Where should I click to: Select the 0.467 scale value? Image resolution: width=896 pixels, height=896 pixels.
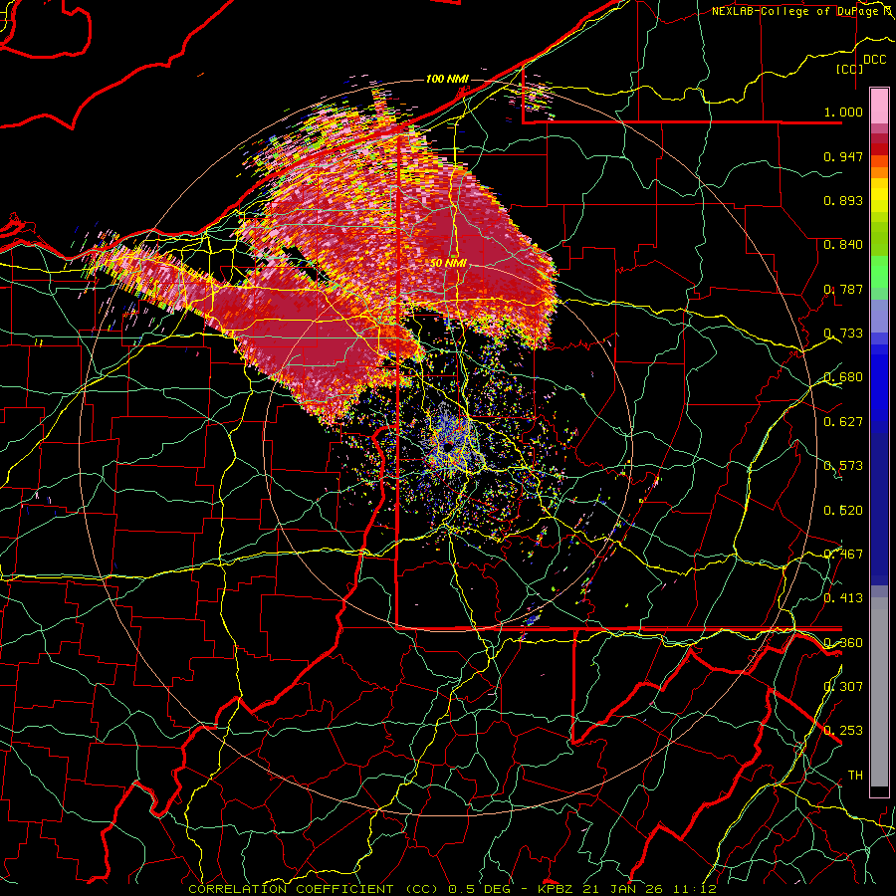pos(843,555)
